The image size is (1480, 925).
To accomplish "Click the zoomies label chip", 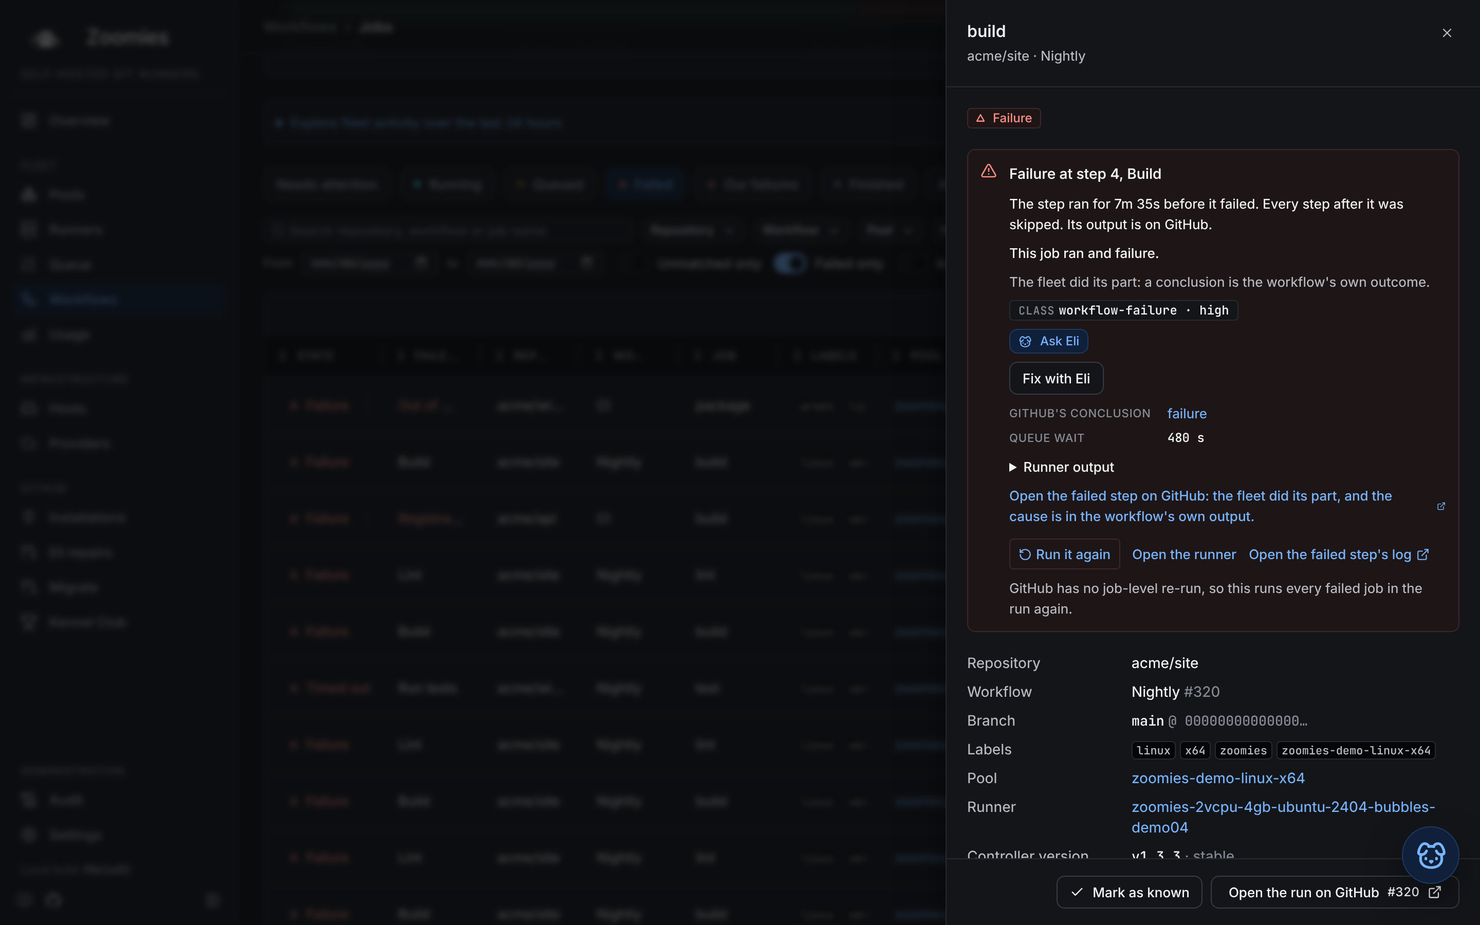I will coord(1243,751).
